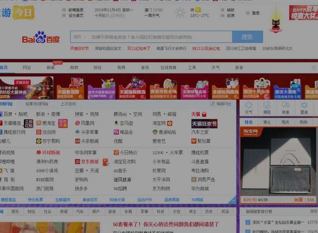Switch to the 工具 nav tab
Image resolution: width=318 pixels, height=233 pixels.
pos(192,68)
